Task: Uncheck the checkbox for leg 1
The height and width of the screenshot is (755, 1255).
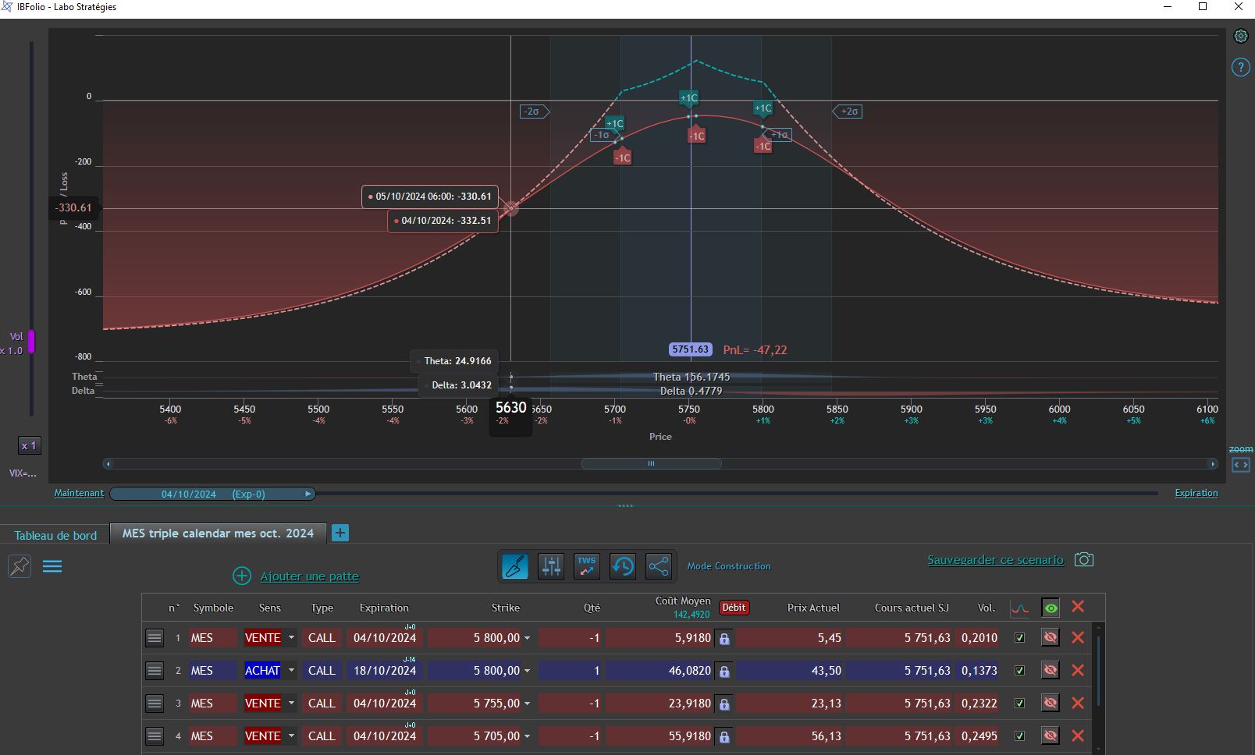Action: pos(1019,638)
